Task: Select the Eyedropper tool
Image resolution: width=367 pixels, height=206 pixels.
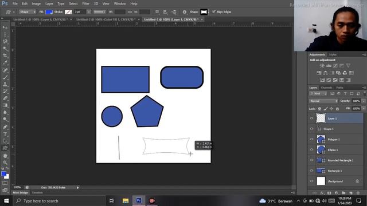Action: 5,62
